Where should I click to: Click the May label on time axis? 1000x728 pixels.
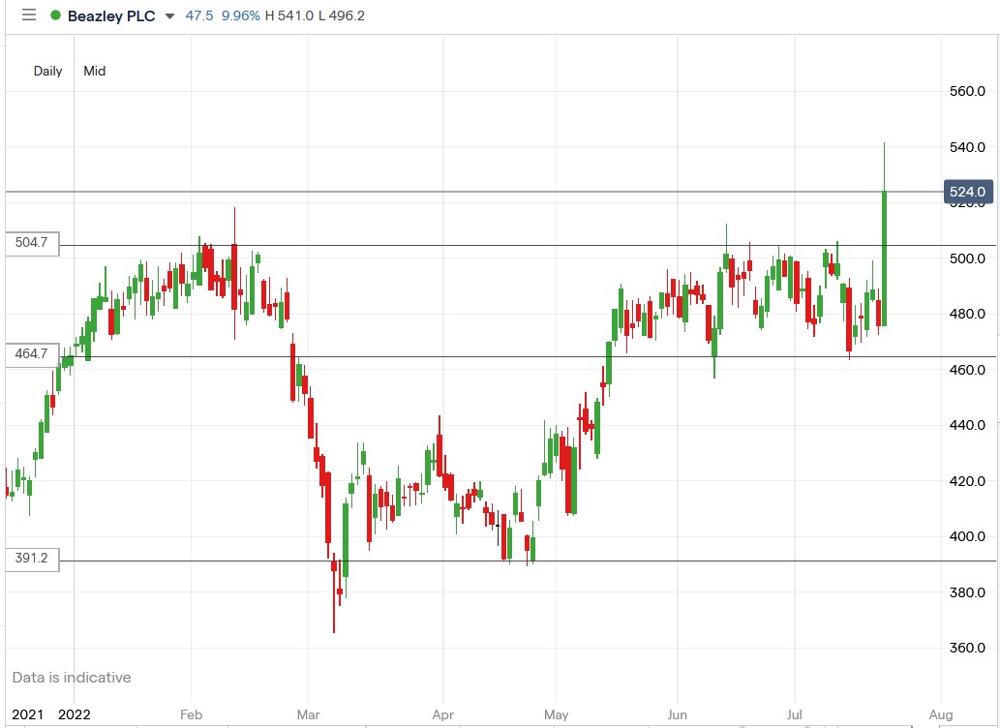(556, 714)
